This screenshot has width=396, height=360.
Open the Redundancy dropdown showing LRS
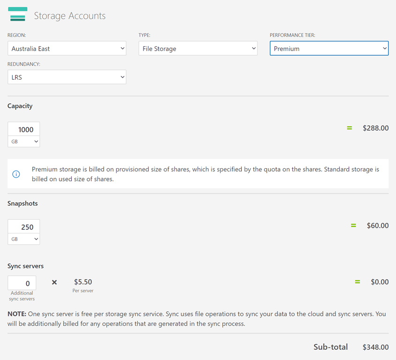coord(67,77)
